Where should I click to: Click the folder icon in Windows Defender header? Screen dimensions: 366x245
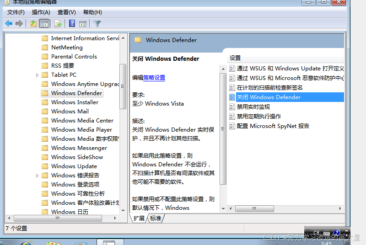(x=138, y=40)
